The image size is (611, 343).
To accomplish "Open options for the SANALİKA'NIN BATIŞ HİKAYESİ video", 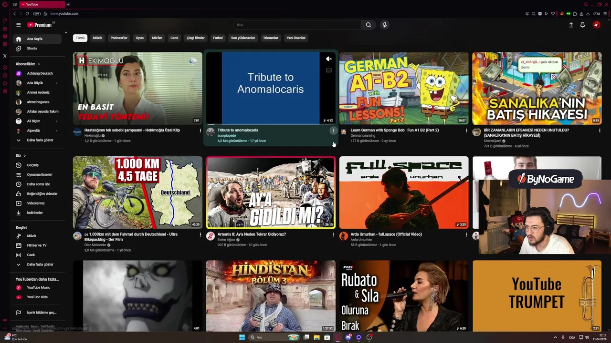I will (600, 131).
